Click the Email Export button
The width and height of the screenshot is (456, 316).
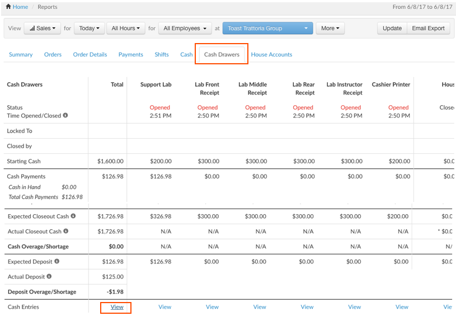tap(428, 29)
